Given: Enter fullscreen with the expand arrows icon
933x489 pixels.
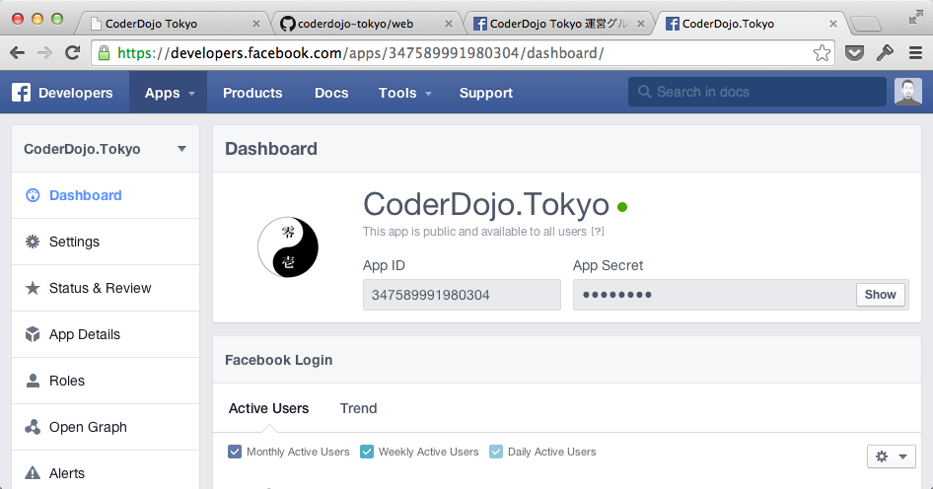Looking at the screenshot, I should 916,17.
